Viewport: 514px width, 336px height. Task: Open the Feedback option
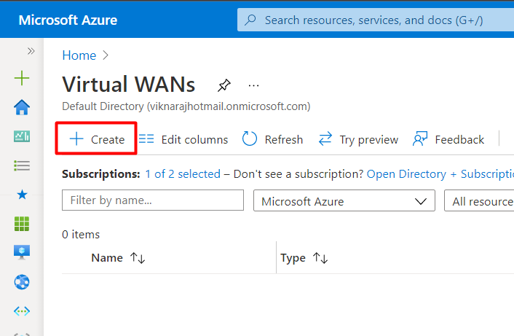[x=448, y=139]
